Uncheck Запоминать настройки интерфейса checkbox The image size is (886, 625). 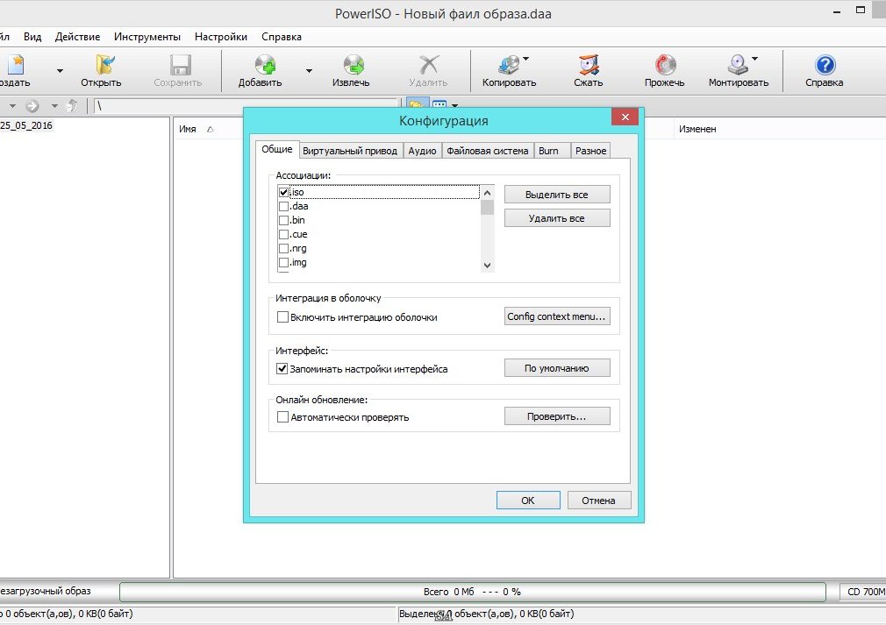point(282,369)
